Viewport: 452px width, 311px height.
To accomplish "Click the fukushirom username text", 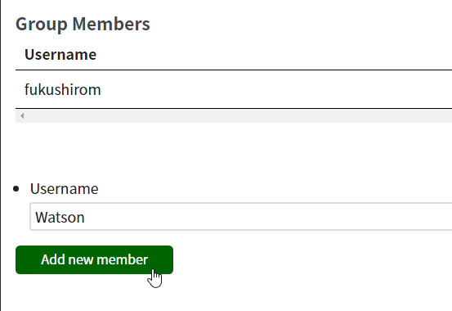I will 63,89.
